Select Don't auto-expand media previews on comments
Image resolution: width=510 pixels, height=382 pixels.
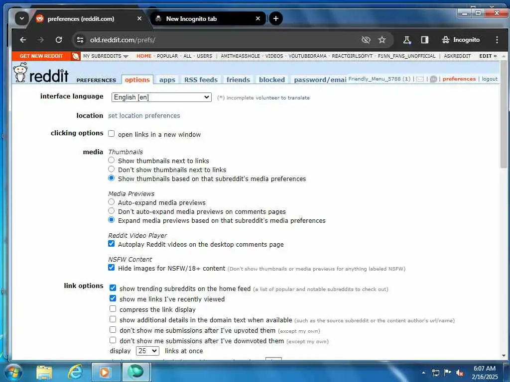111,211
